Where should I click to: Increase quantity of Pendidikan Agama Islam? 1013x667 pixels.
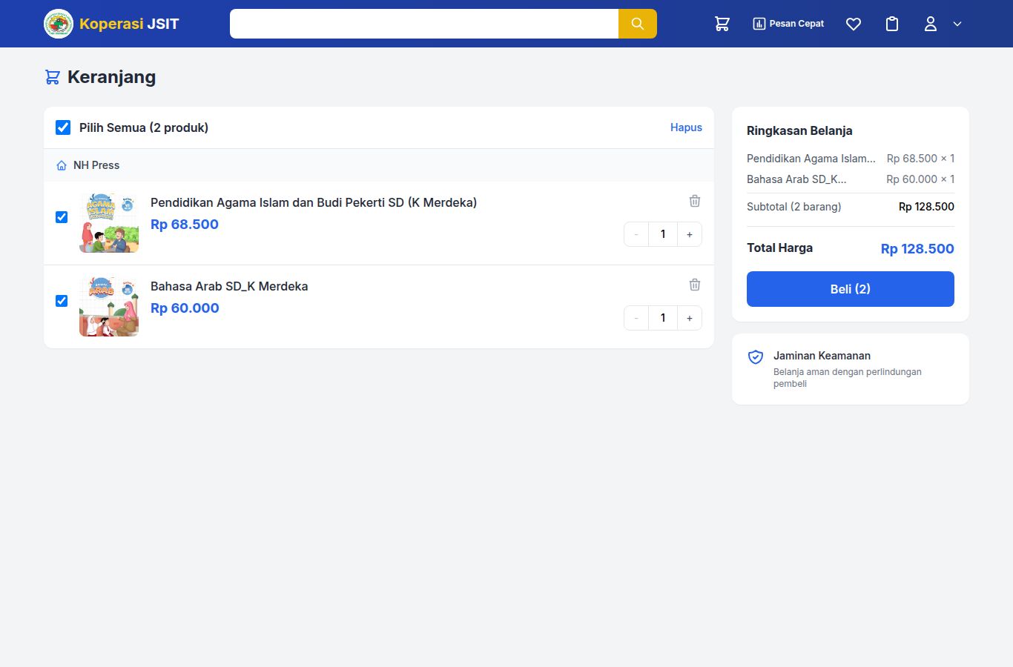690,234
